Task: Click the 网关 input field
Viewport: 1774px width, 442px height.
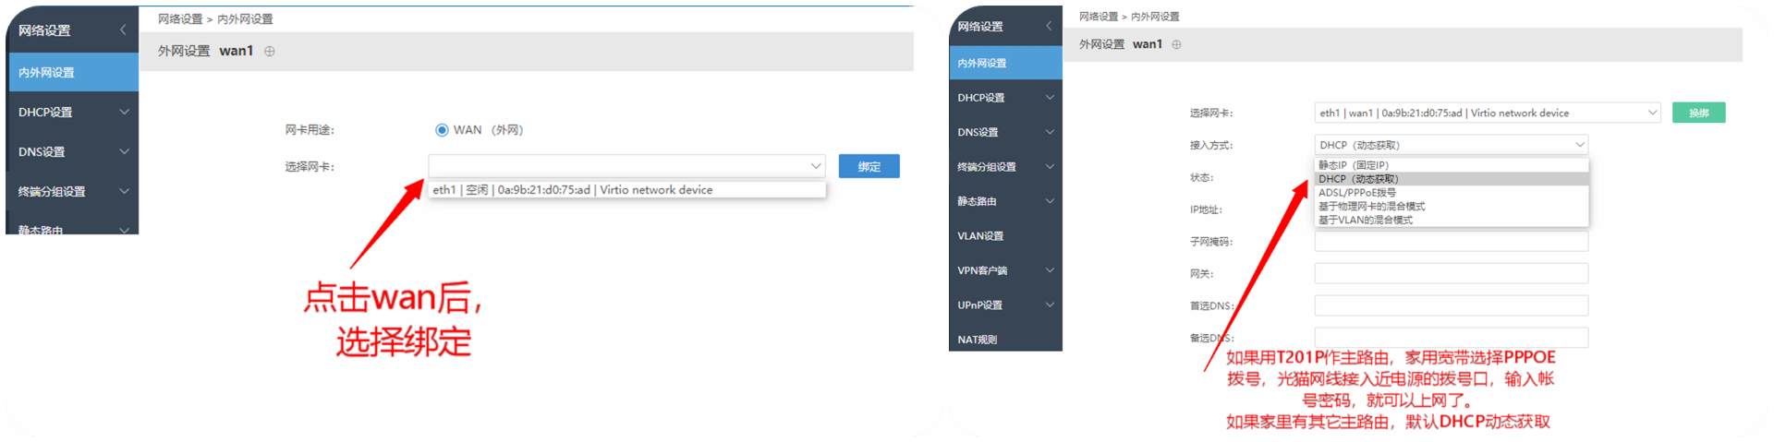Action: tap(1451, 274)
